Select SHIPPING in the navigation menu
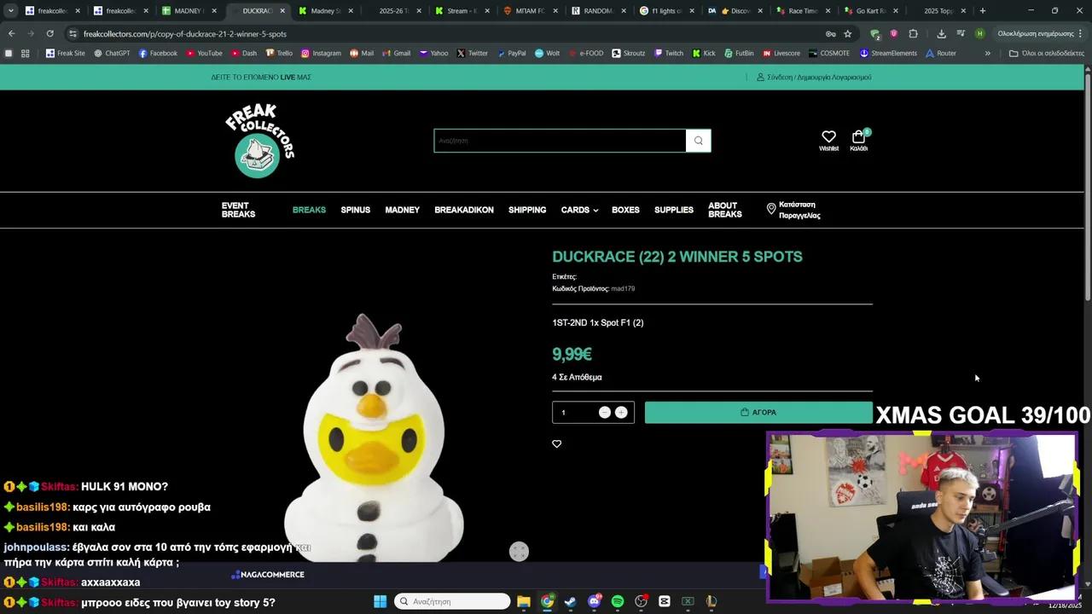This screenshot has height=614, width=1092. coord(527,210)
